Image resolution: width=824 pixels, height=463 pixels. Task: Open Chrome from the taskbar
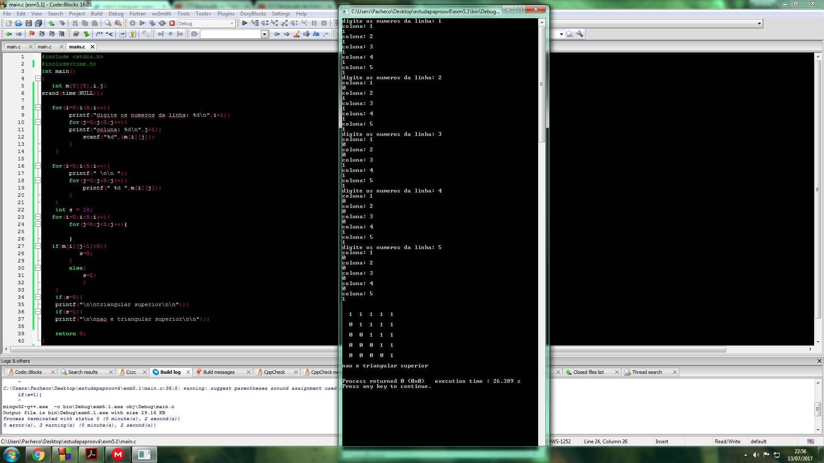click(x=38, y=454)
